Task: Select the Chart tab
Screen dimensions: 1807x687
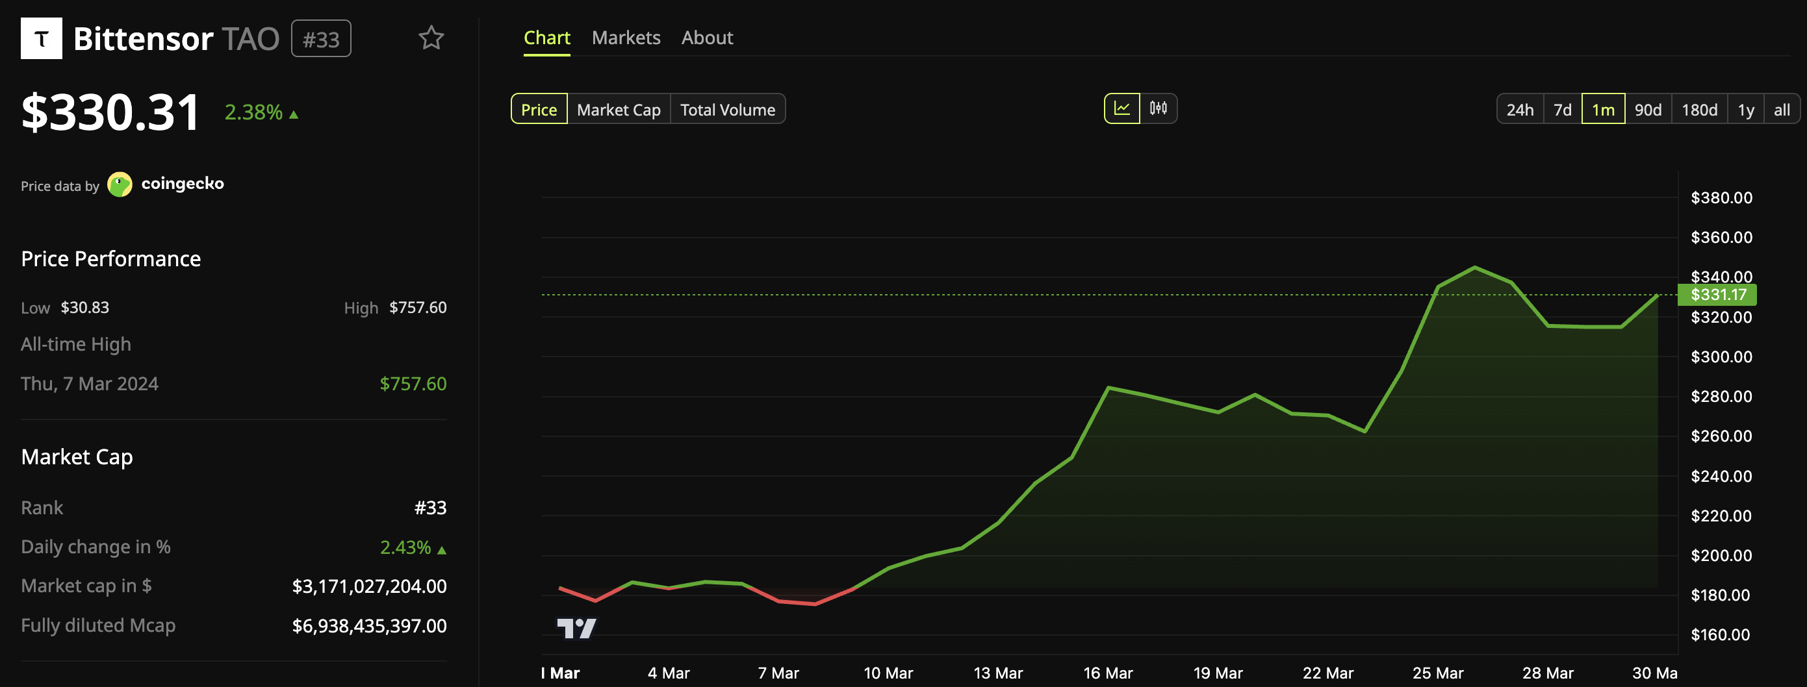Action: (x=546, y=38)
